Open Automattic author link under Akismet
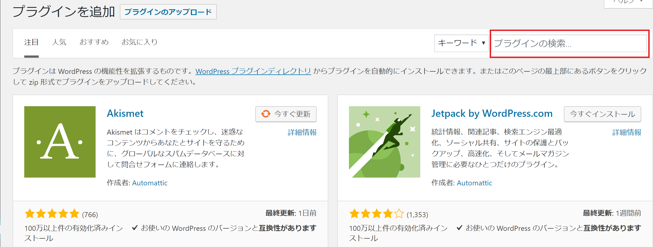653x247 pixels. click(150, 183)
